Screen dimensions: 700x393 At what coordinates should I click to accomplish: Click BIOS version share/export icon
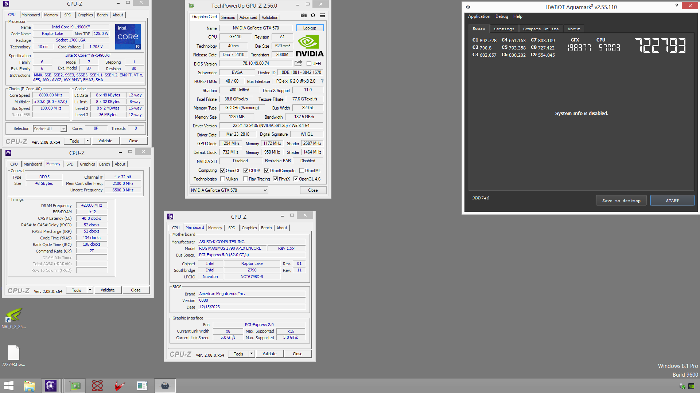click(298, 63)
